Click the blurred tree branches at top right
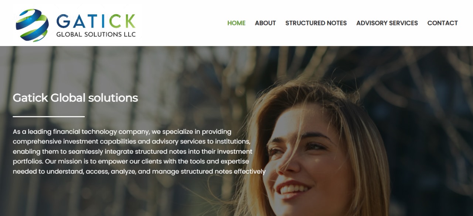 [425, 74]
